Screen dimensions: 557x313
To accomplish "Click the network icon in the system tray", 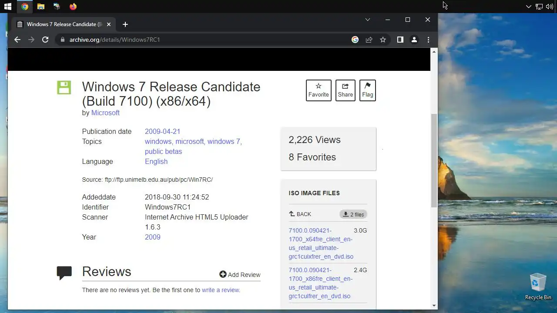I will [x=539, y=7].
